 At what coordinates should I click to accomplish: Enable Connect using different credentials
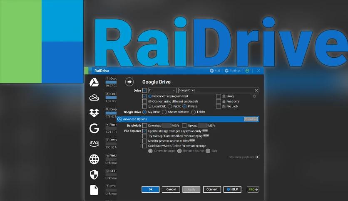tap(144, 101)
